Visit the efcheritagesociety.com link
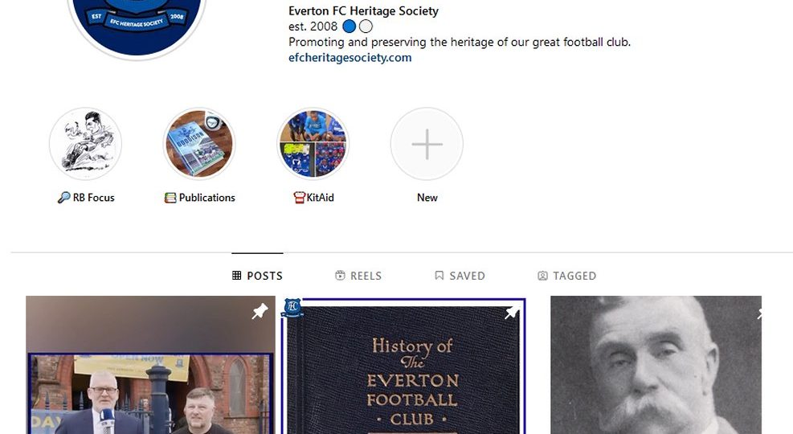This screenshot has height=434, width=793. click(x=349, y=58)
